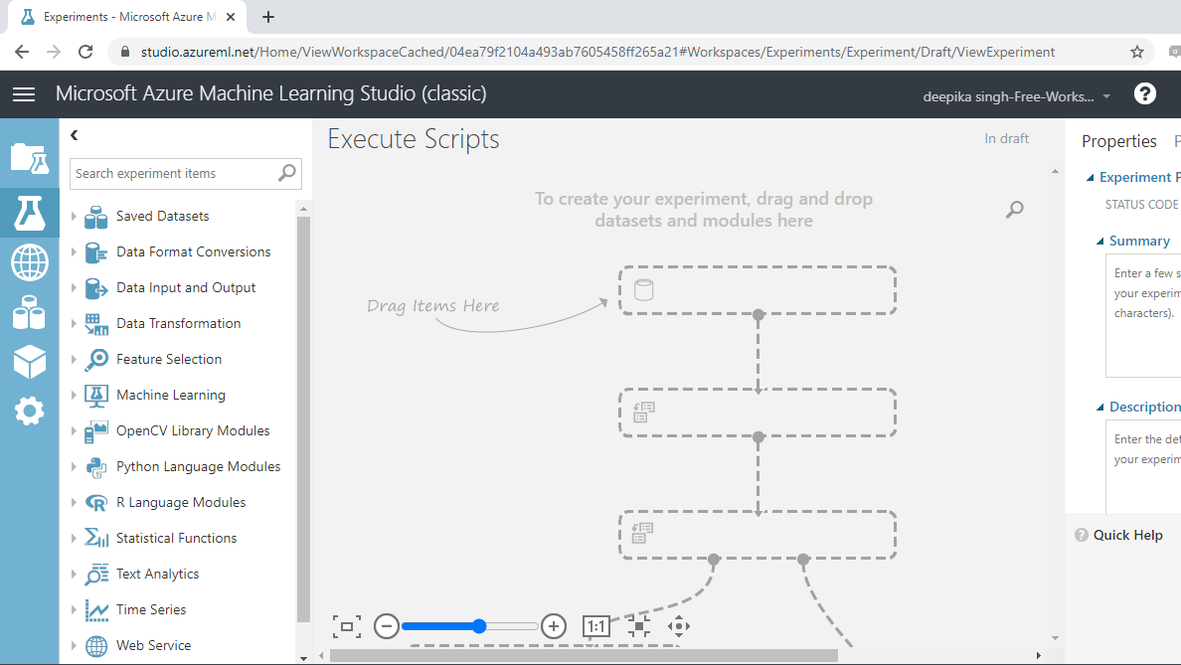The width and height of the screenshot is (1181, 665).
Task: Click the canvas search magnifier icon
Action: 1015,210
